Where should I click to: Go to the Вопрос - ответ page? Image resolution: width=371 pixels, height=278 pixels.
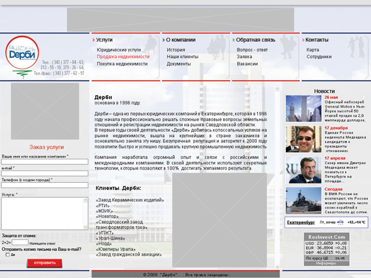tap(252, 49)
